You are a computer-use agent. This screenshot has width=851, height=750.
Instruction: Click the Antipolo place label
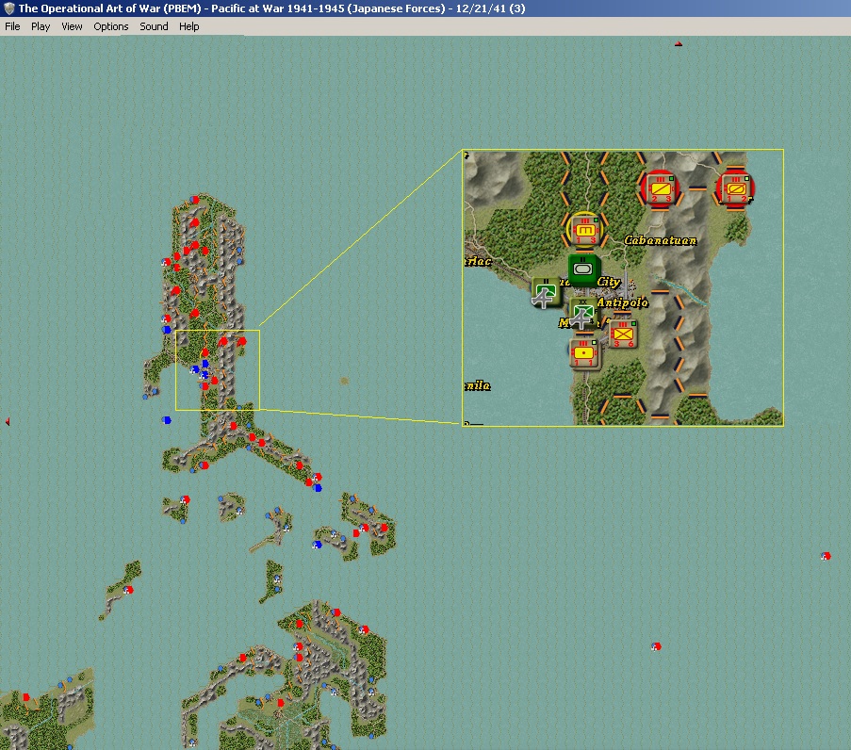point(623,302)
